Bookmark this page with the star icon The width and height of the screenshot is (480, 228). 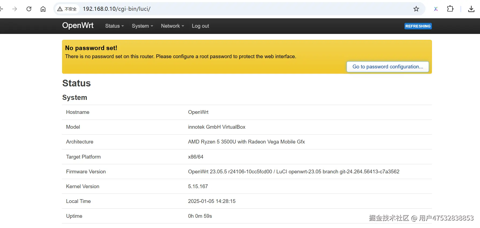416,9
